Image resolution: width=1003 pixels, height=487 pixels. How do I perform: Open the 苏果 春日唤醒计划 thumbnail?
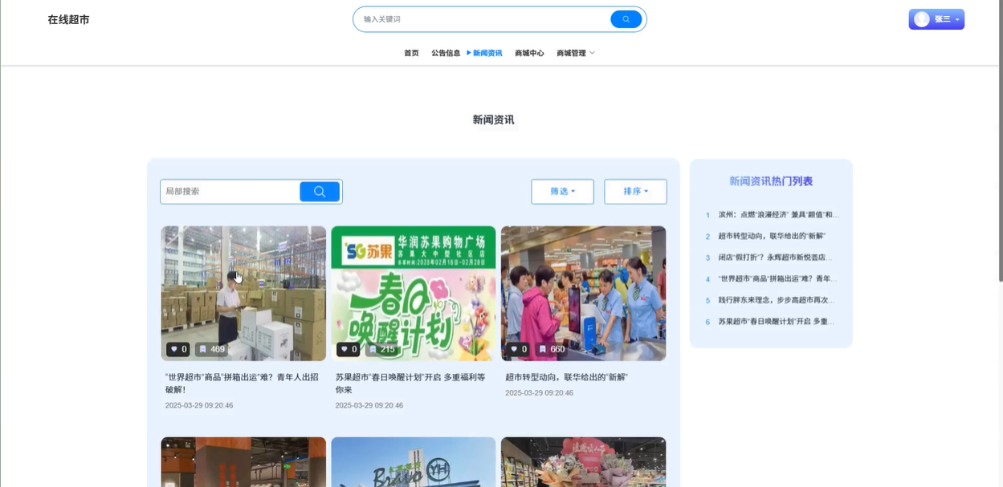414,293
